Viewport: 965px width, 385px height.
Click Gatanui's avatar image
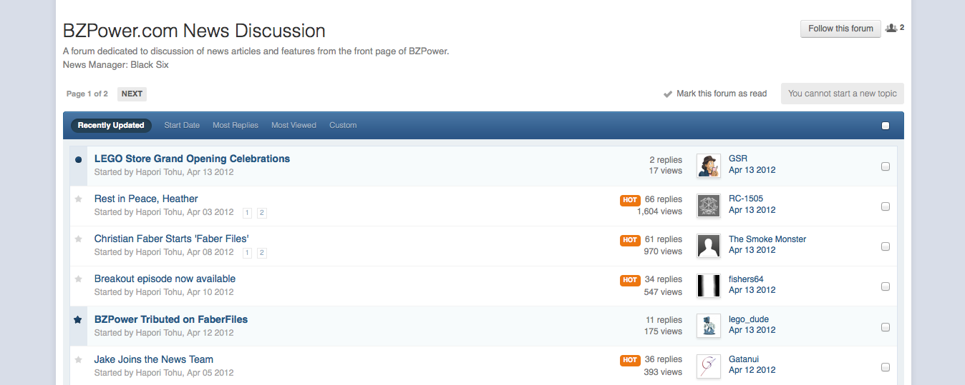(709, 366)
